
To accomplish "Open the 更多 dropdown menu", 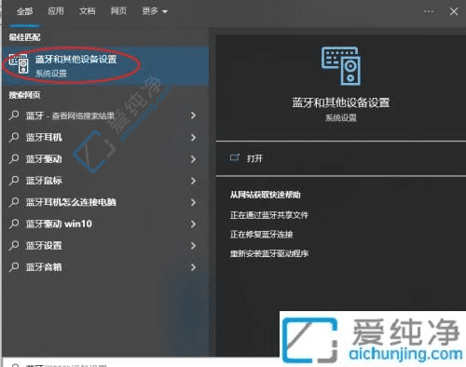I will point(155,11).
